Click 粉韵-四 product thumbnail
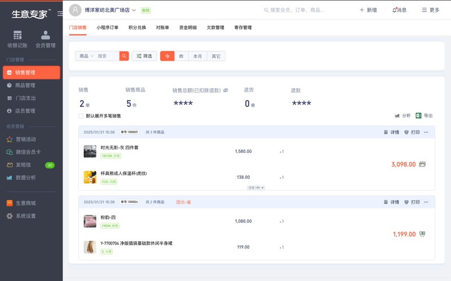The image size is (451, 281). coord(90,221)
